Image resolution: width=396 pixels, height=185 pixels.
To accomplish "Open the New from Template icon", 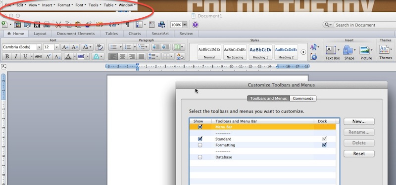I will point(17,25).
